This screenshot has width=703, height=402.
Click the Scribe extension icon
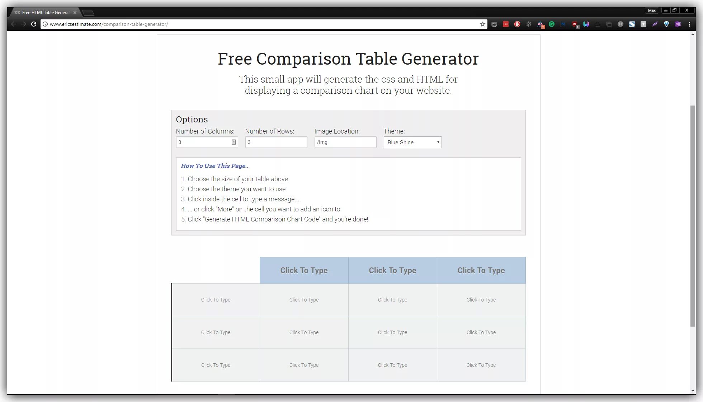[655, 24]
